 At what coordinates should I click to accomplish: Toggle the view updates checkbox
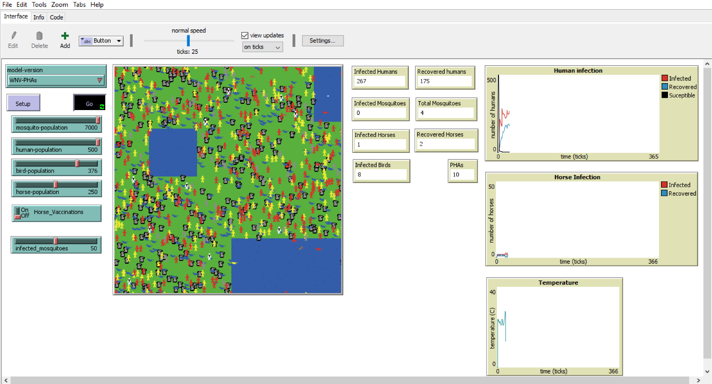coord(245,35)
